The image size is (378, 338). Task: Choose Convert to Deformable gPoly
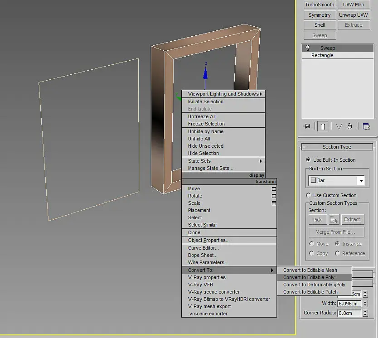coord(315,285)
